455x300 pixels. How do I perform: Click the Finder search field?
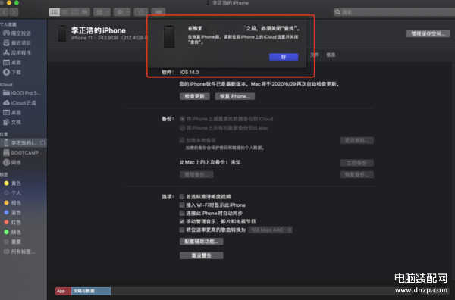[394, 12]
